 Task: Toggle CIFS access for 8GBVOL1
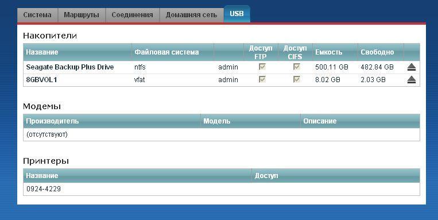[296, 79]
